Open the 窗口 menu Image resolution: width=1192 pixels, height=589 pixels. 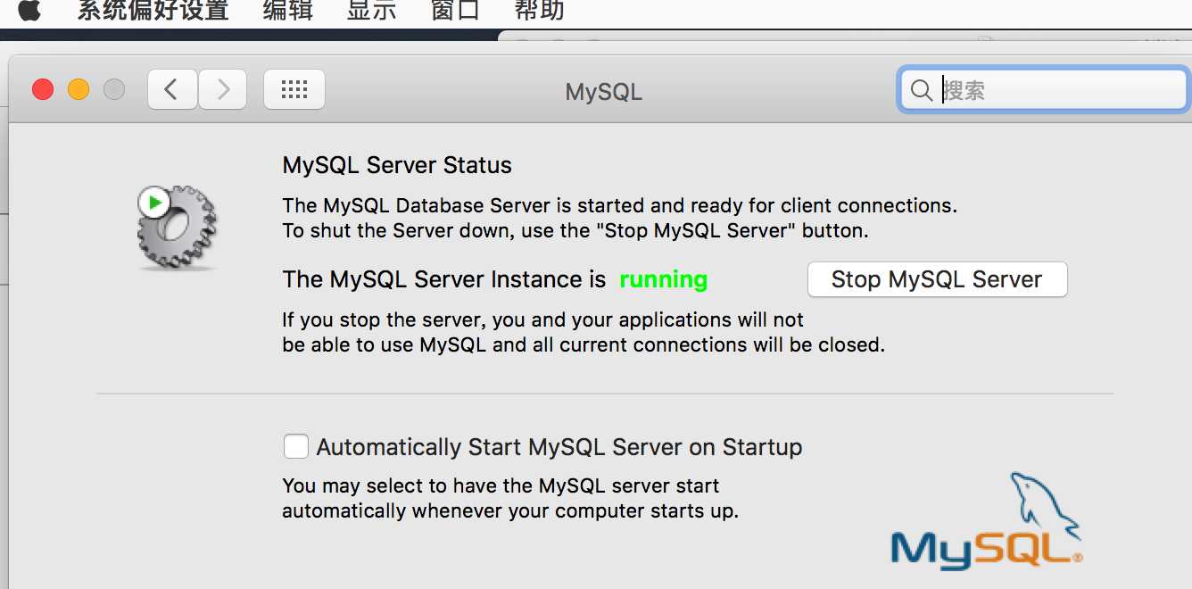455,11
